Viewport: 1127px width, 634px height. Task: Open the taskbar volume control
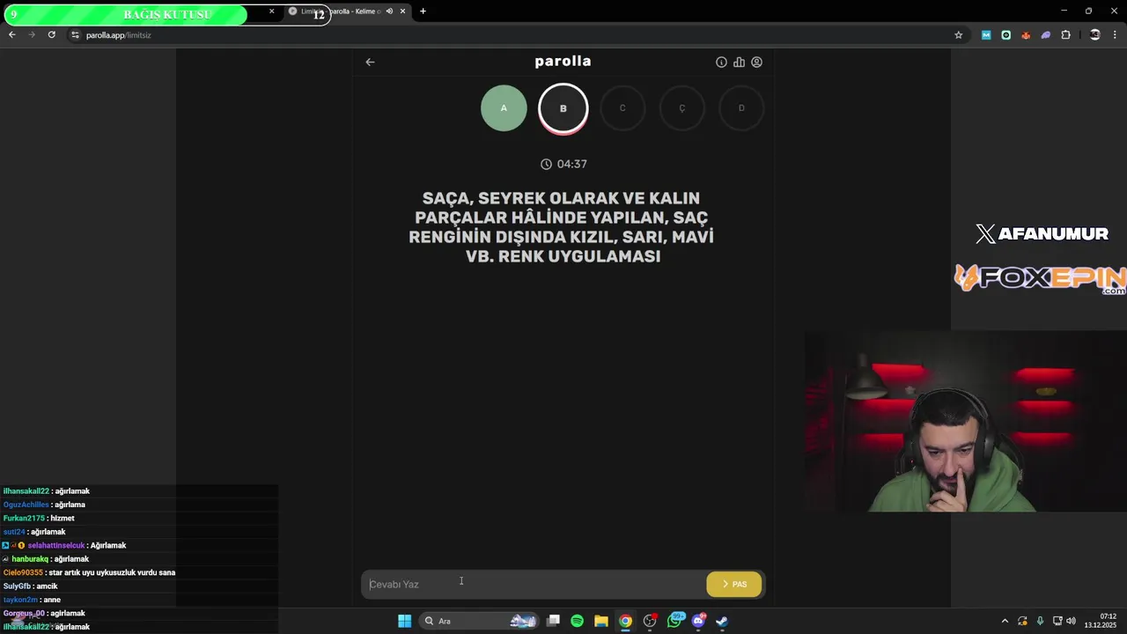click(1071, 621)
